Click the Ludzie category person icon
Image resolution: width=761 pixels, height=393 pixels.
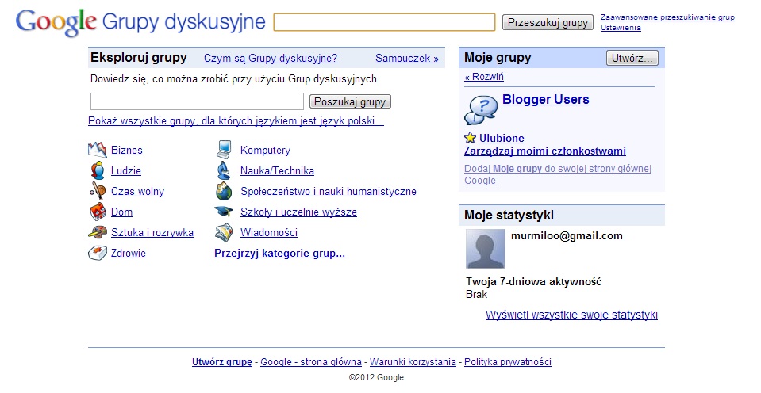pyautogui.click(x=97, y=170)
